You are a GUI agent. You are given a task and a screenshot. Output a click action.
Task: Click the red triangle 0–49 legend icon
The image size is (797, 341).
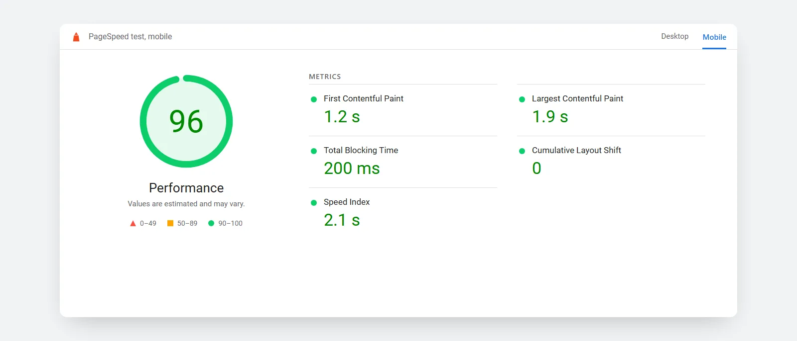click(133, 224)
